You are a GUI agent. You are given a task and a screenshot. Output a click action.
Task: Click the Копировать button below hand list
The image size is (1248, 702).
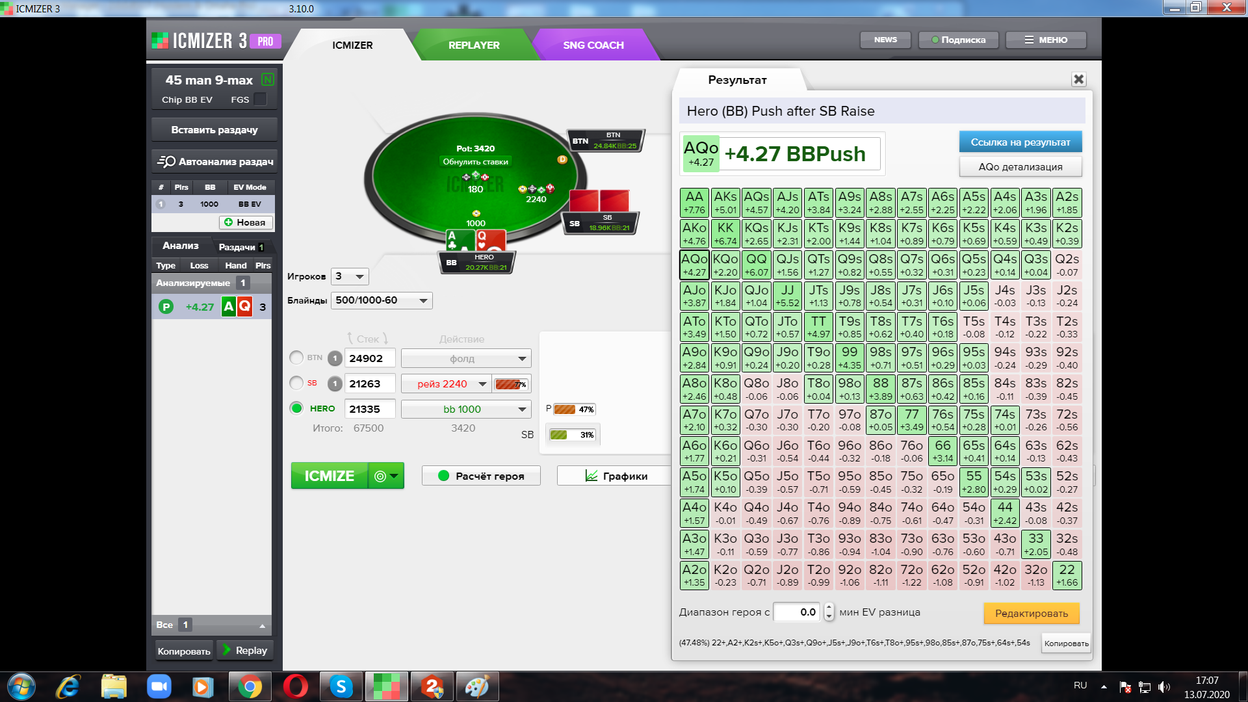(x=184, y=651)
